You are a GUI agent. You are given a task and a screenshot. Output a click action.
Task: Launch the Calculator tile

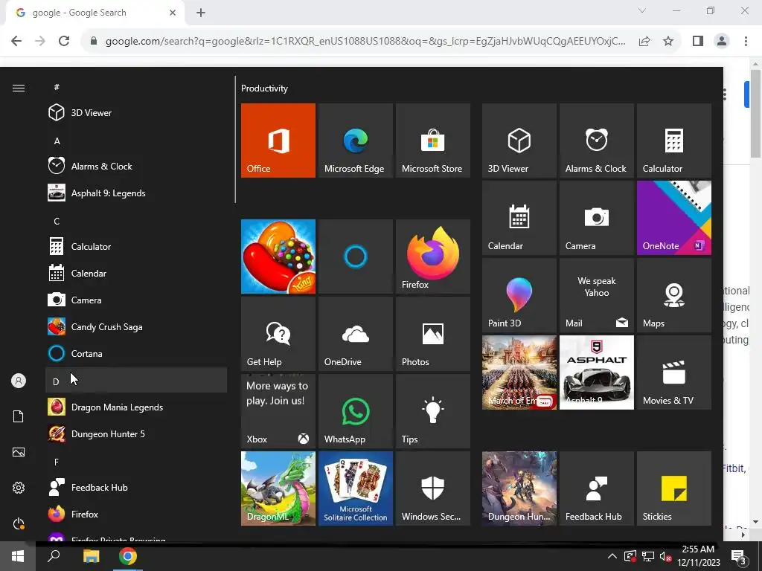point(673,141)
